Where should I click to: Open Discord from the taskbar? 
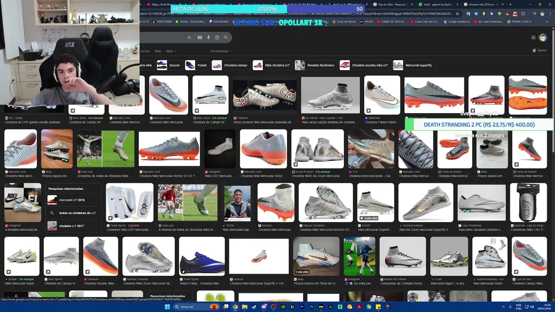[264, 307]
